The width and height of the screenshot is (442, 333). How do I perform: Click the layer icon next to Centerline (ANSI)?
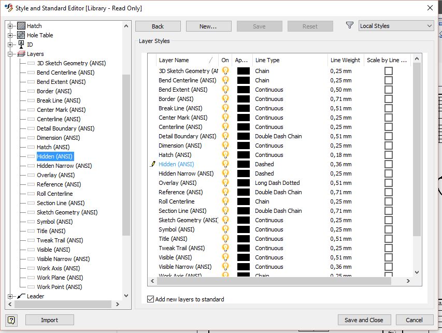31,119
